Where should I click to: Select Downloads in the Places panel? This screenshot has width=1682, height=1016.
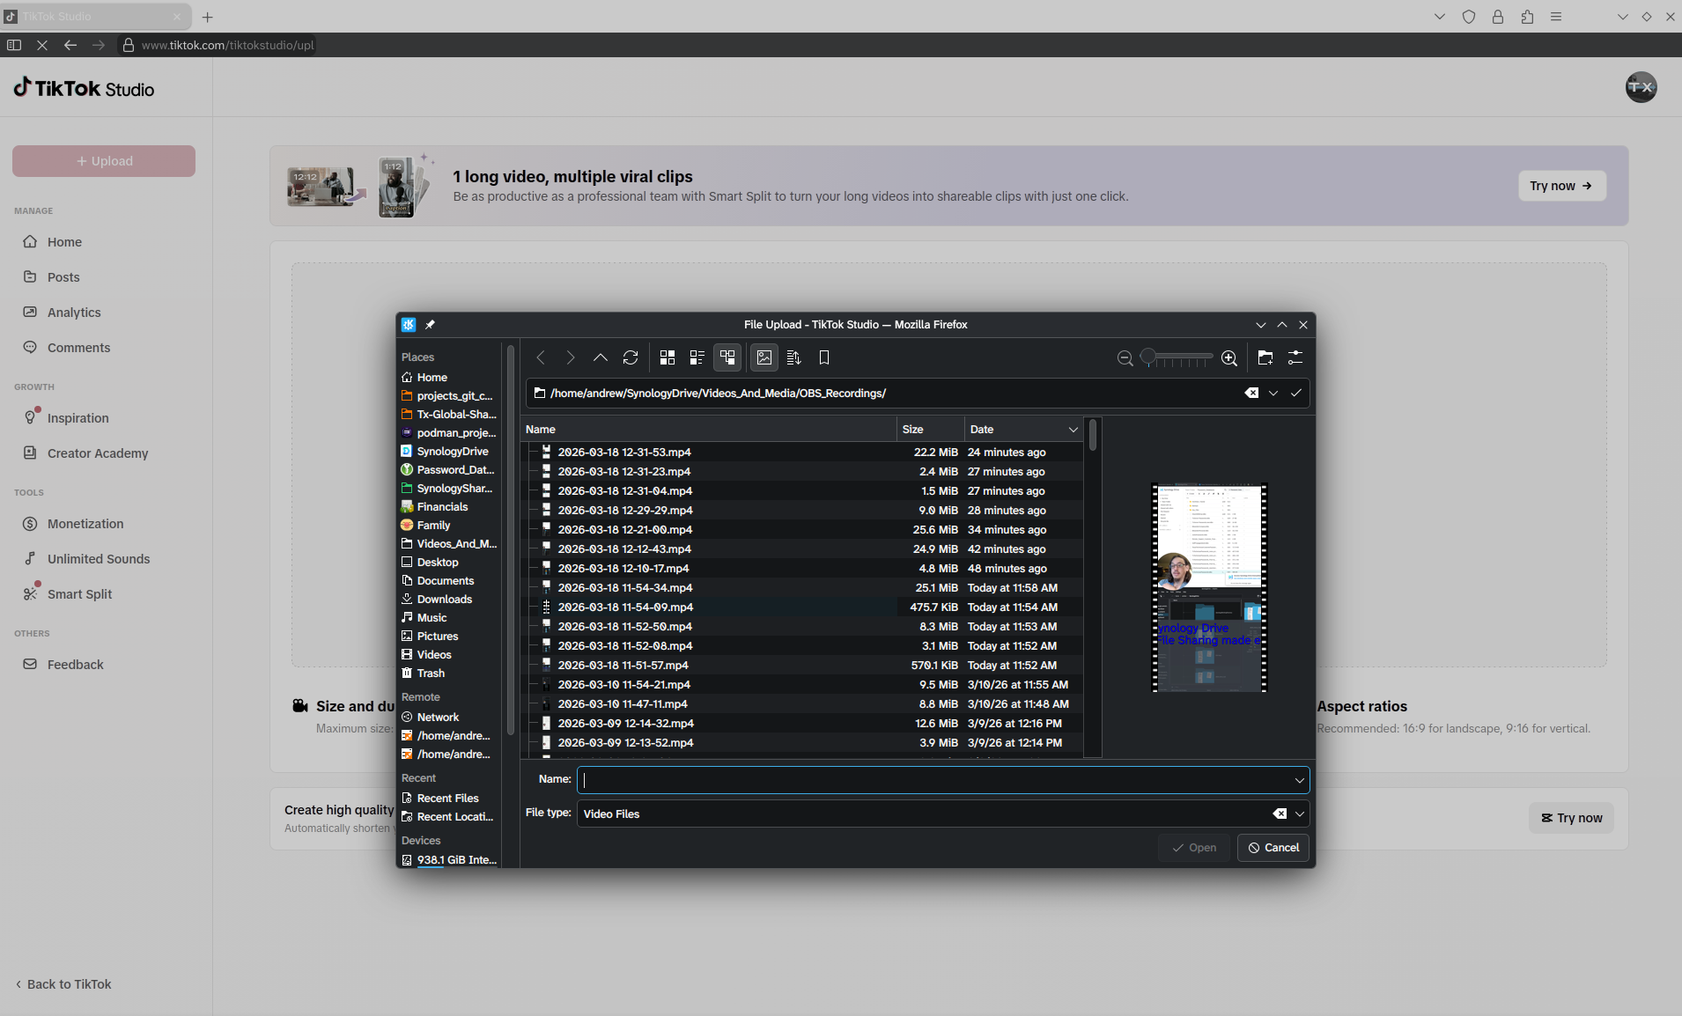point(444,600)
